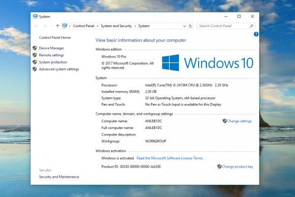Click the forward navigation arrow

(x=45, y=26)
